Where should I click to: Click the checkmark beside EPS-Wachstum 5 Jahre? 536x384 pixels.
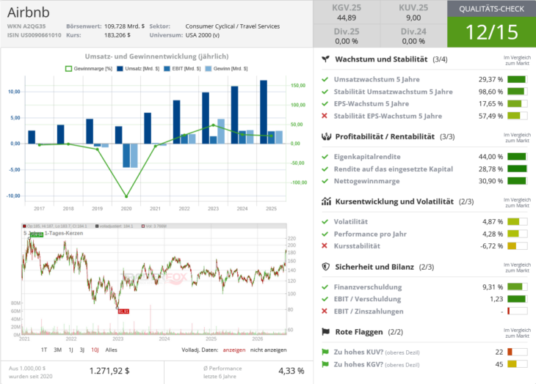[325, 103]
